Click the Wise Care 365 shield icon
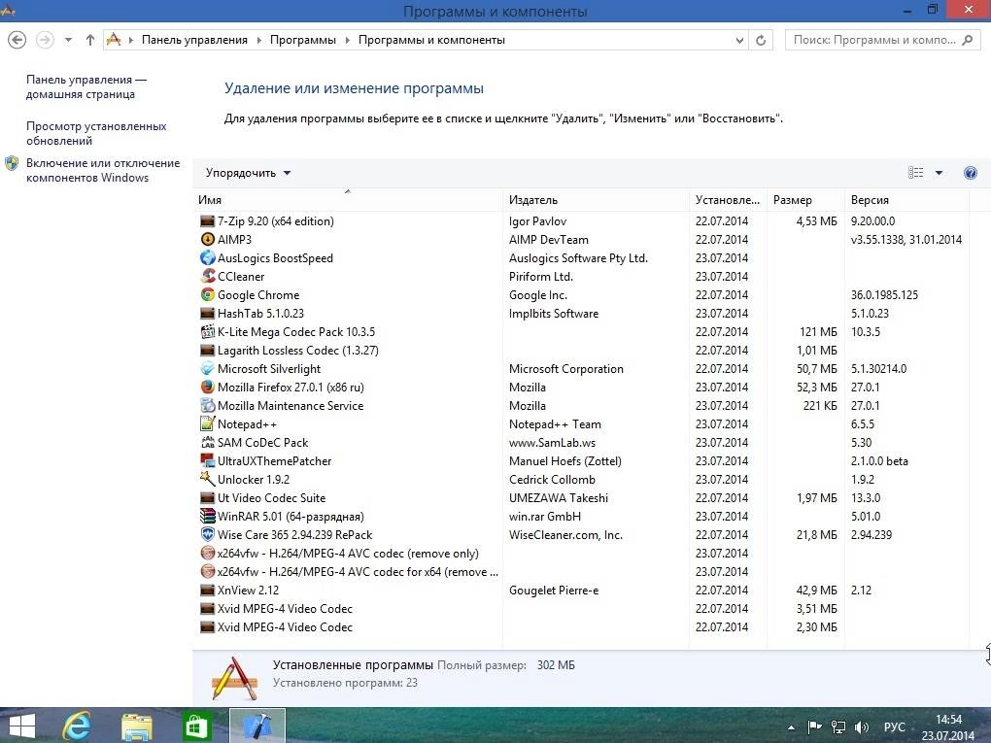Screen dimensions: 991x743 [207, 534]
